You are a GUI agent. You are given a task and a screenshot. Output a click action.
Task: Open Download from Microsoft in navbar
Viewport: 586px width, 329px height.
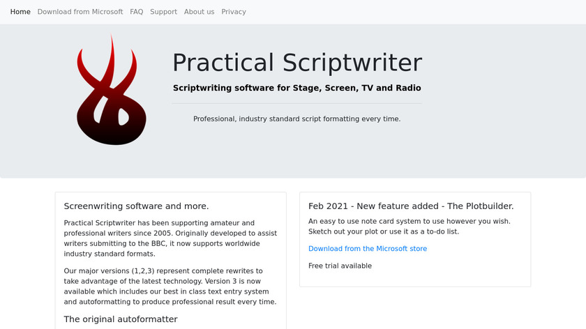pos(80,12)
